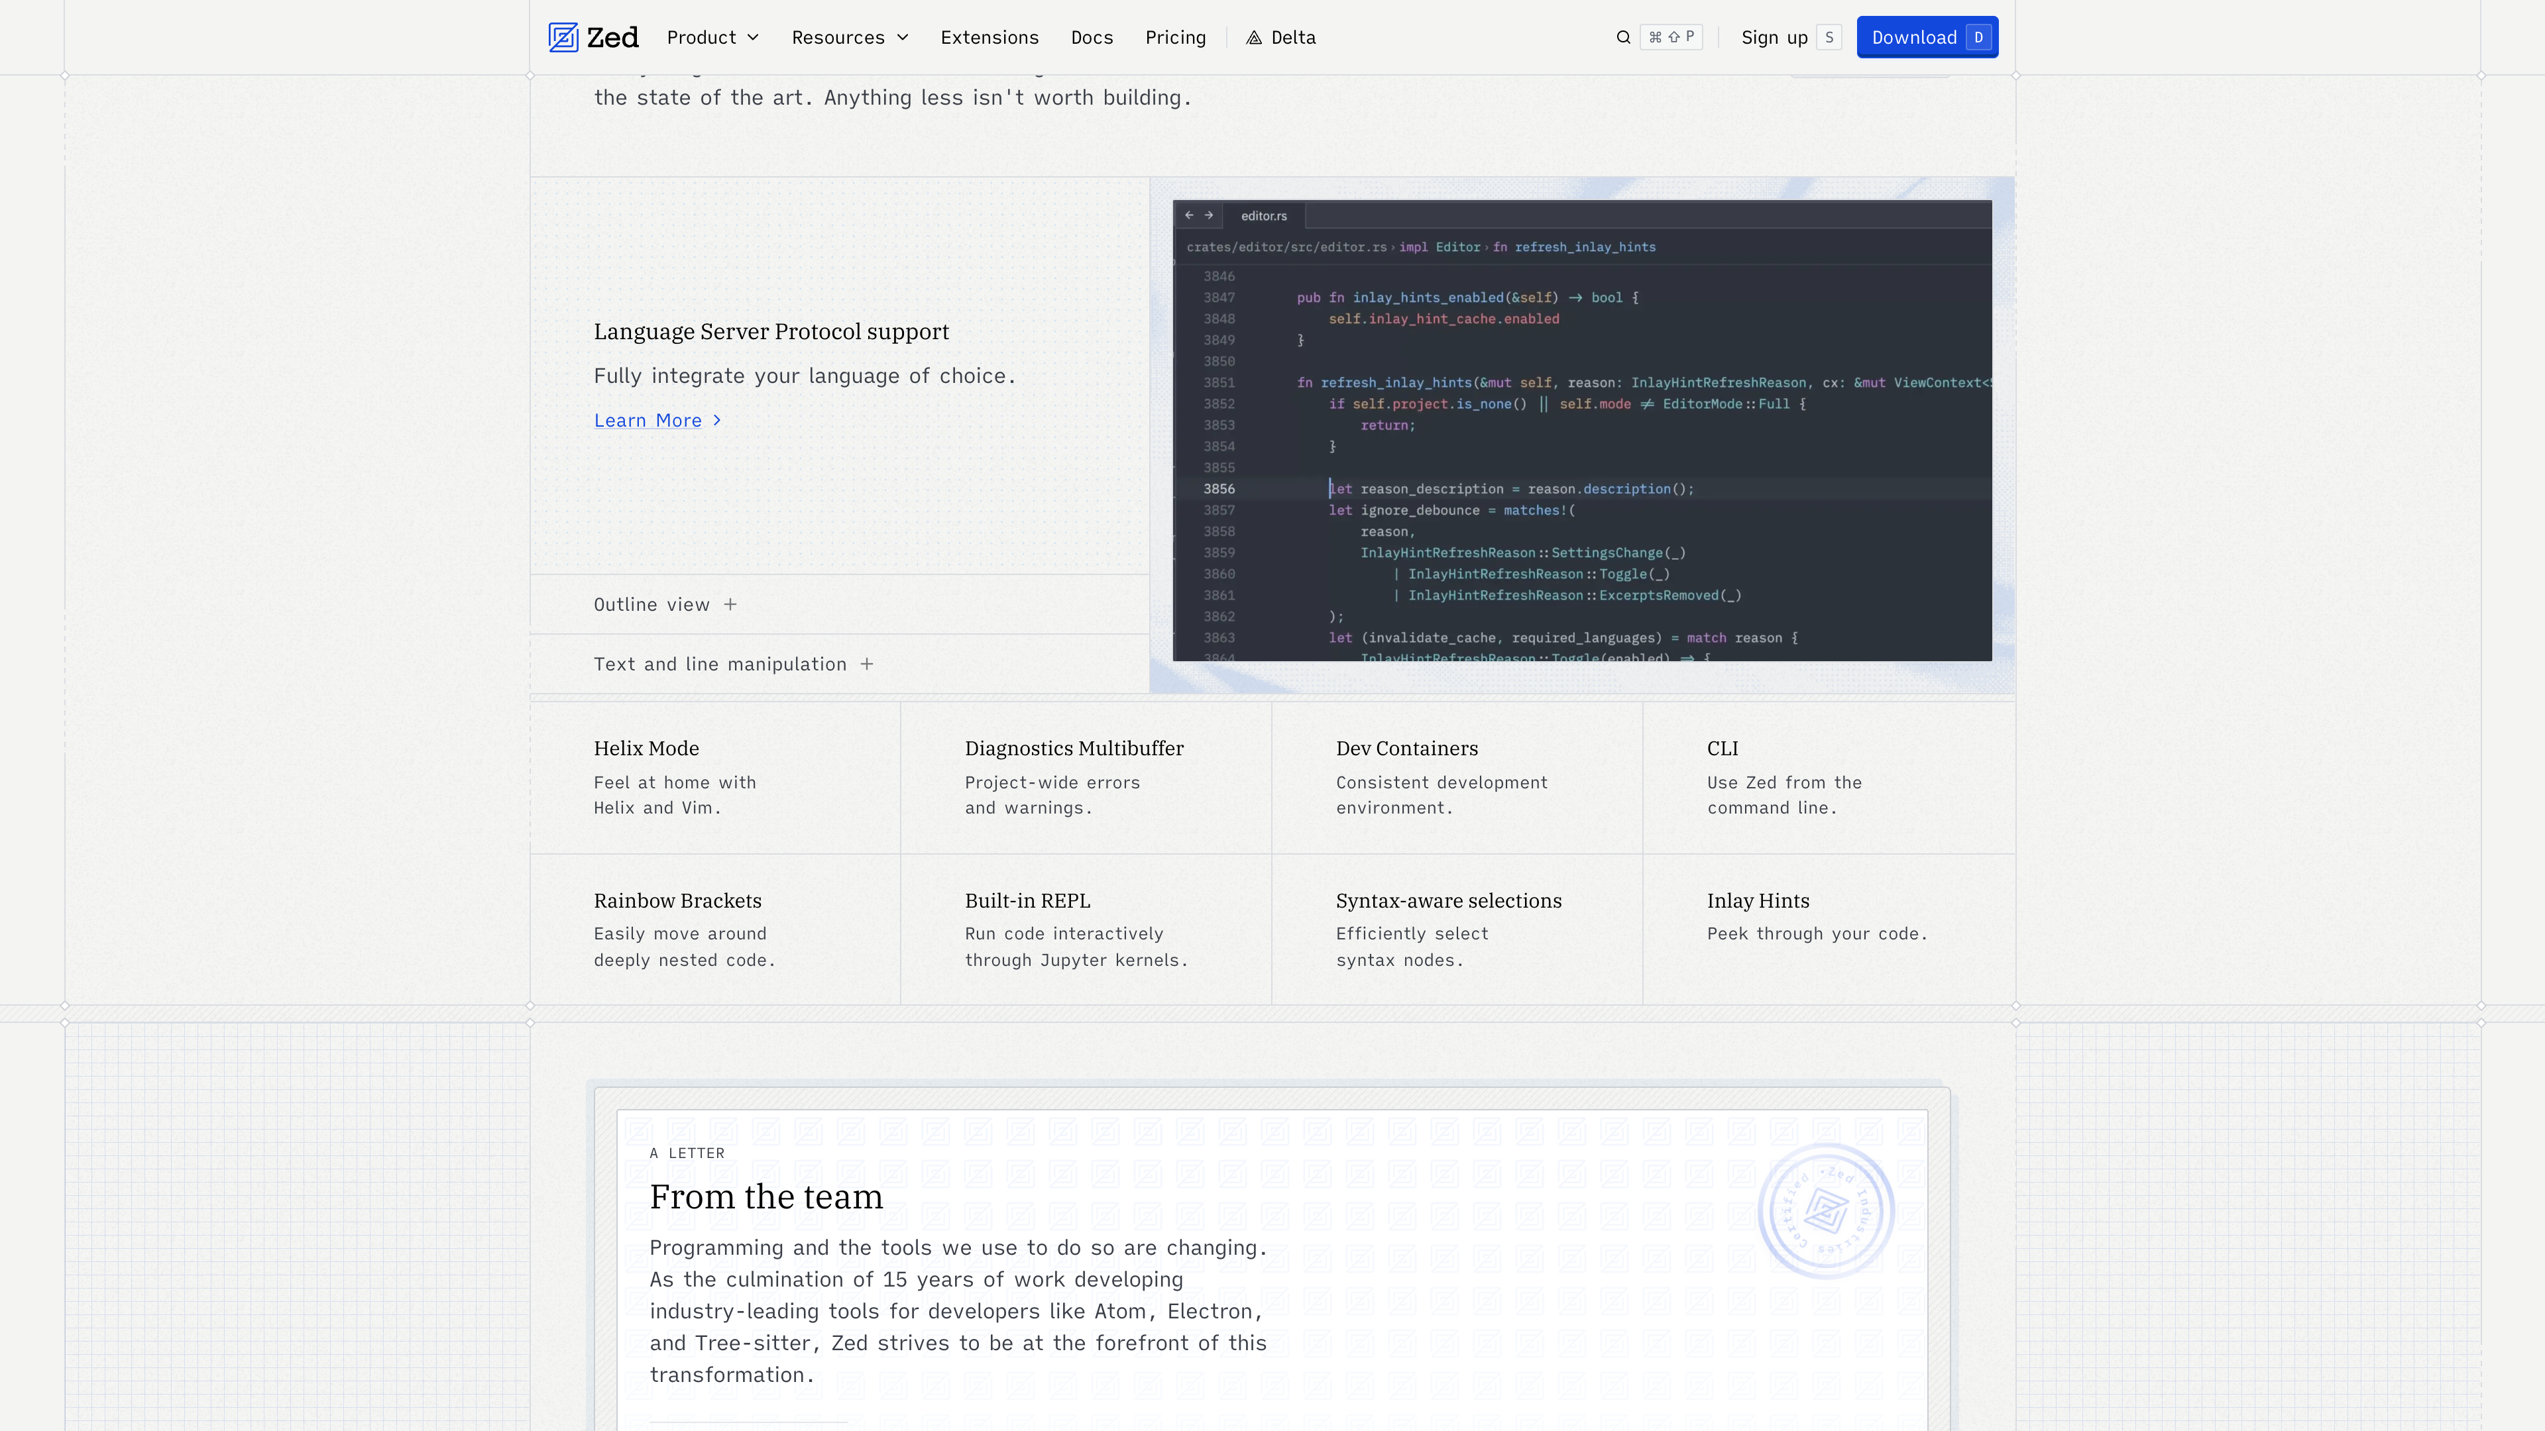
Task: Click the back arrow in the editor preview
Action: [x=1190, y=215]
